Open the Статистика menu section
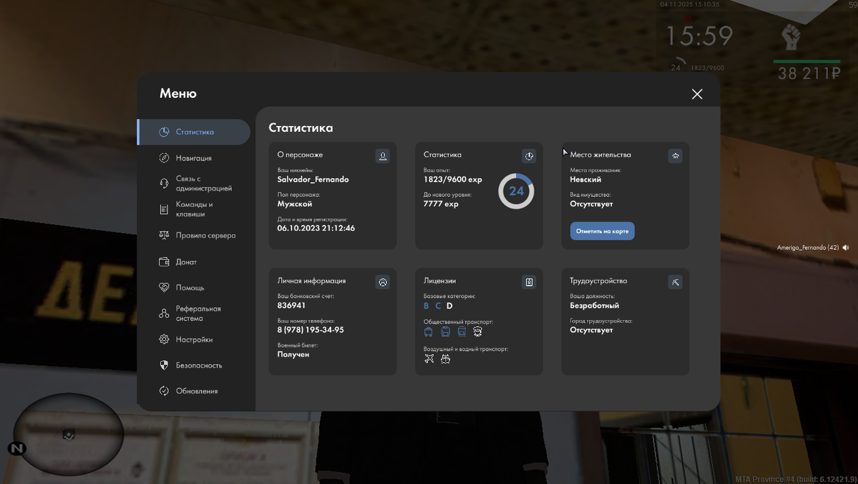858x484 pixels. click(194, 132)
